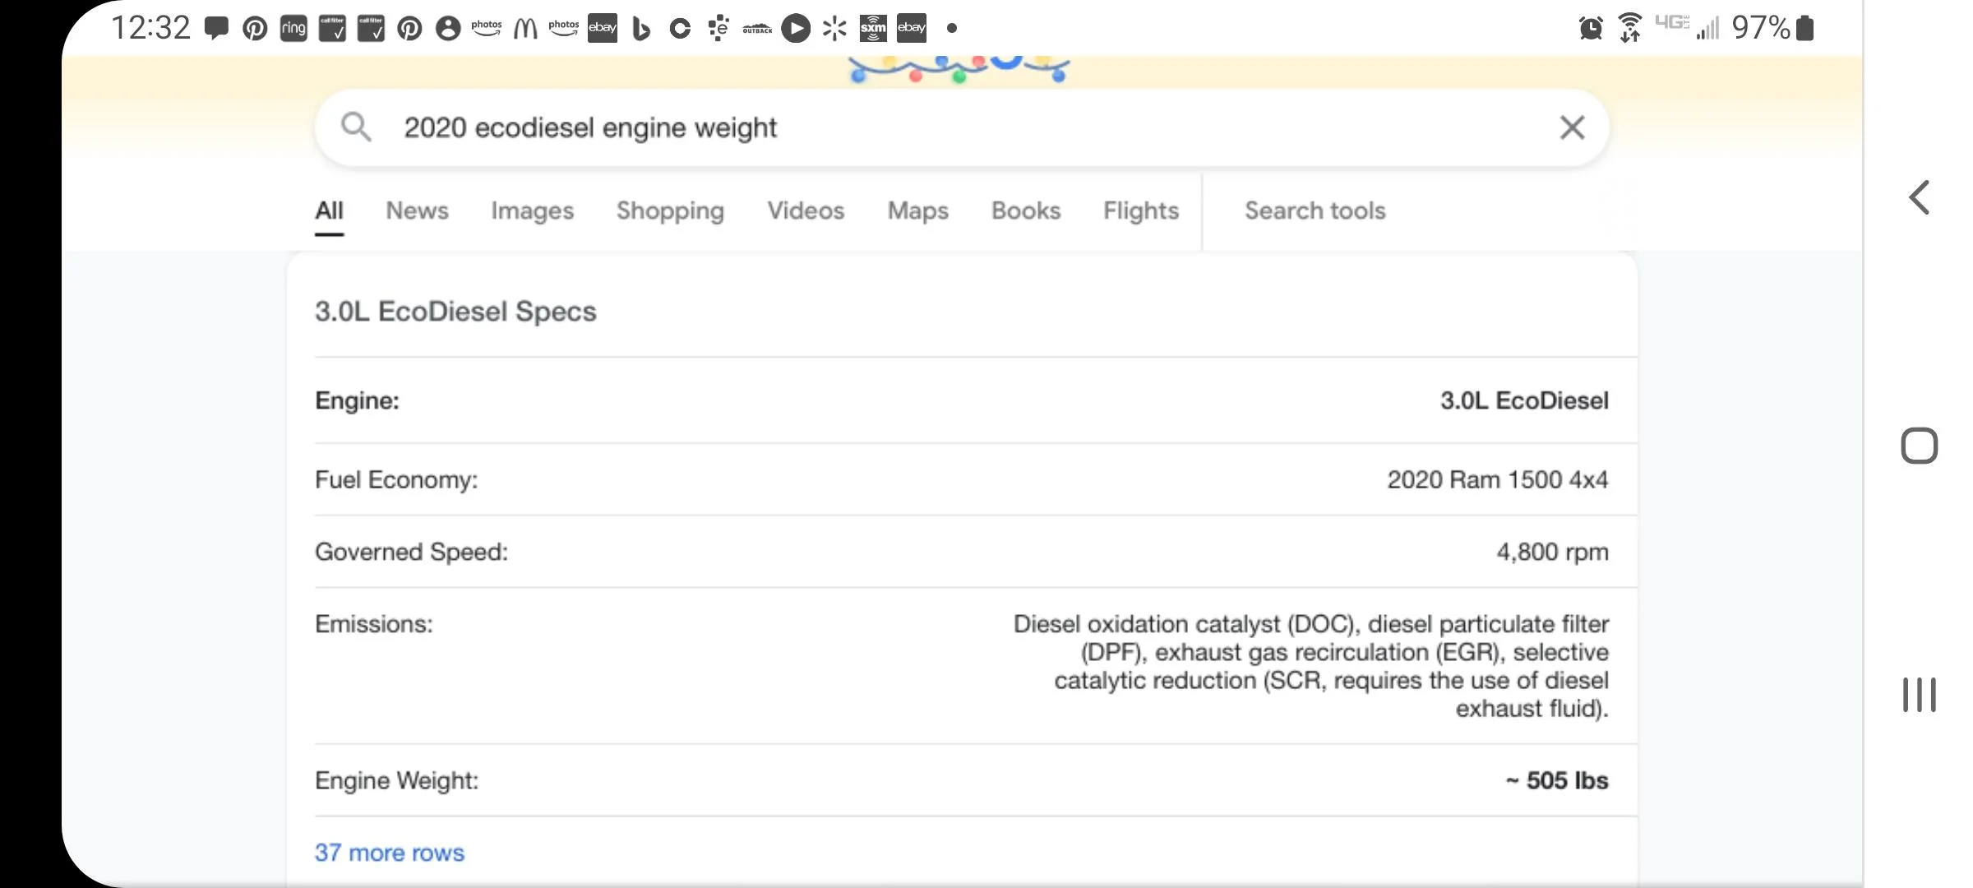Viewport: 1973px width, 888px height.
Task: Tap the Emissions: row label
Action: [x=374, y=624]
